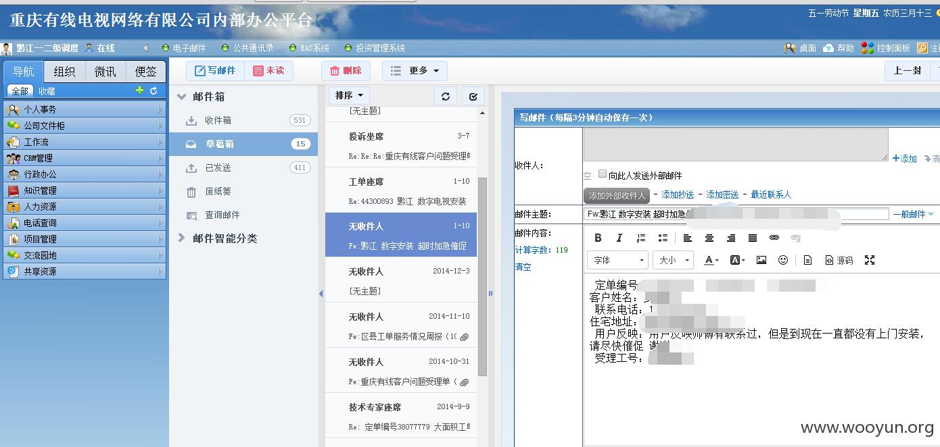
Task: Click the 写邮件 compose button
Action: pos(215,71)
